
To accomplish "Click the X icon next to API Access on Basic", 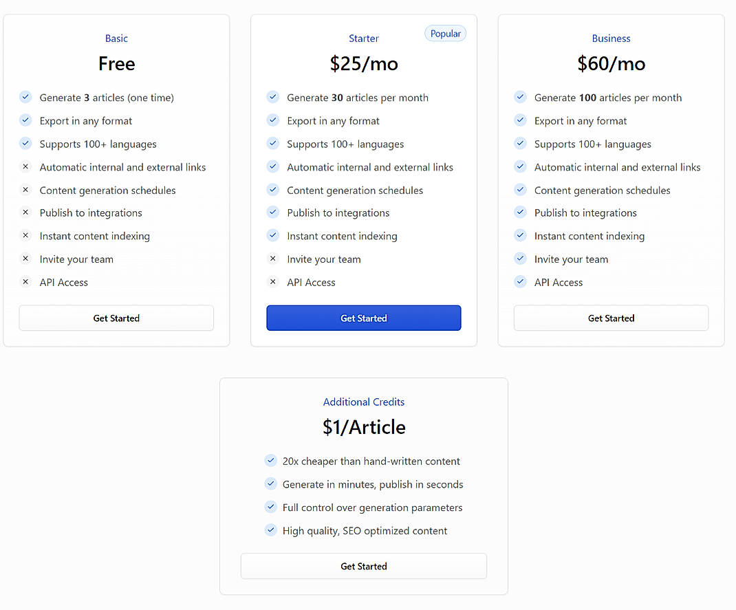I will coord(25,282).
